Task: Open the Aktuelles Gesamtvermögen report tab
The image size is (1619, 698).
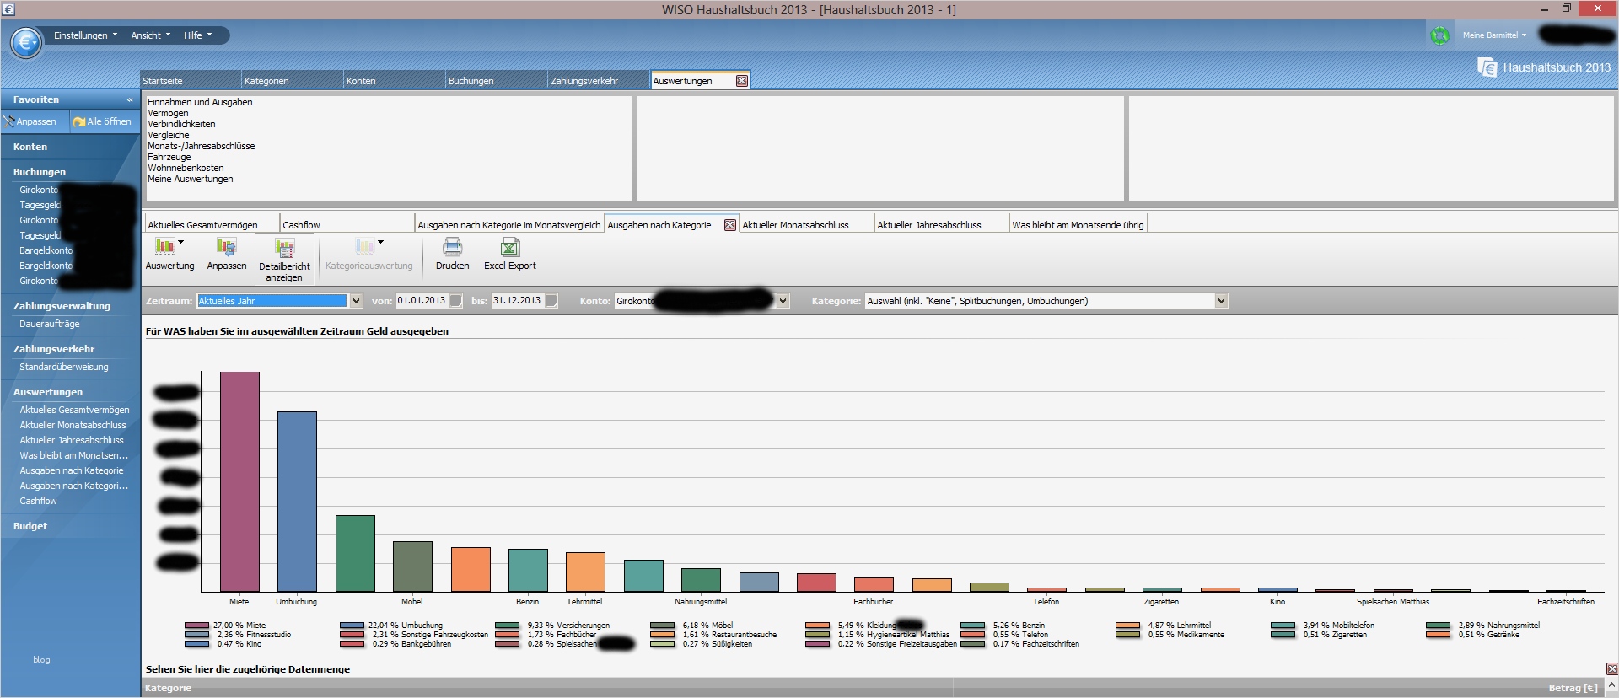Action: click(x=212, y=225)
